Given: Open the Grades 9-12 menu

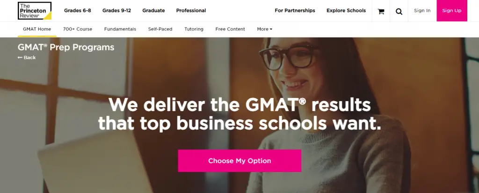Looking at the screenshot, I should coord(117,10).
